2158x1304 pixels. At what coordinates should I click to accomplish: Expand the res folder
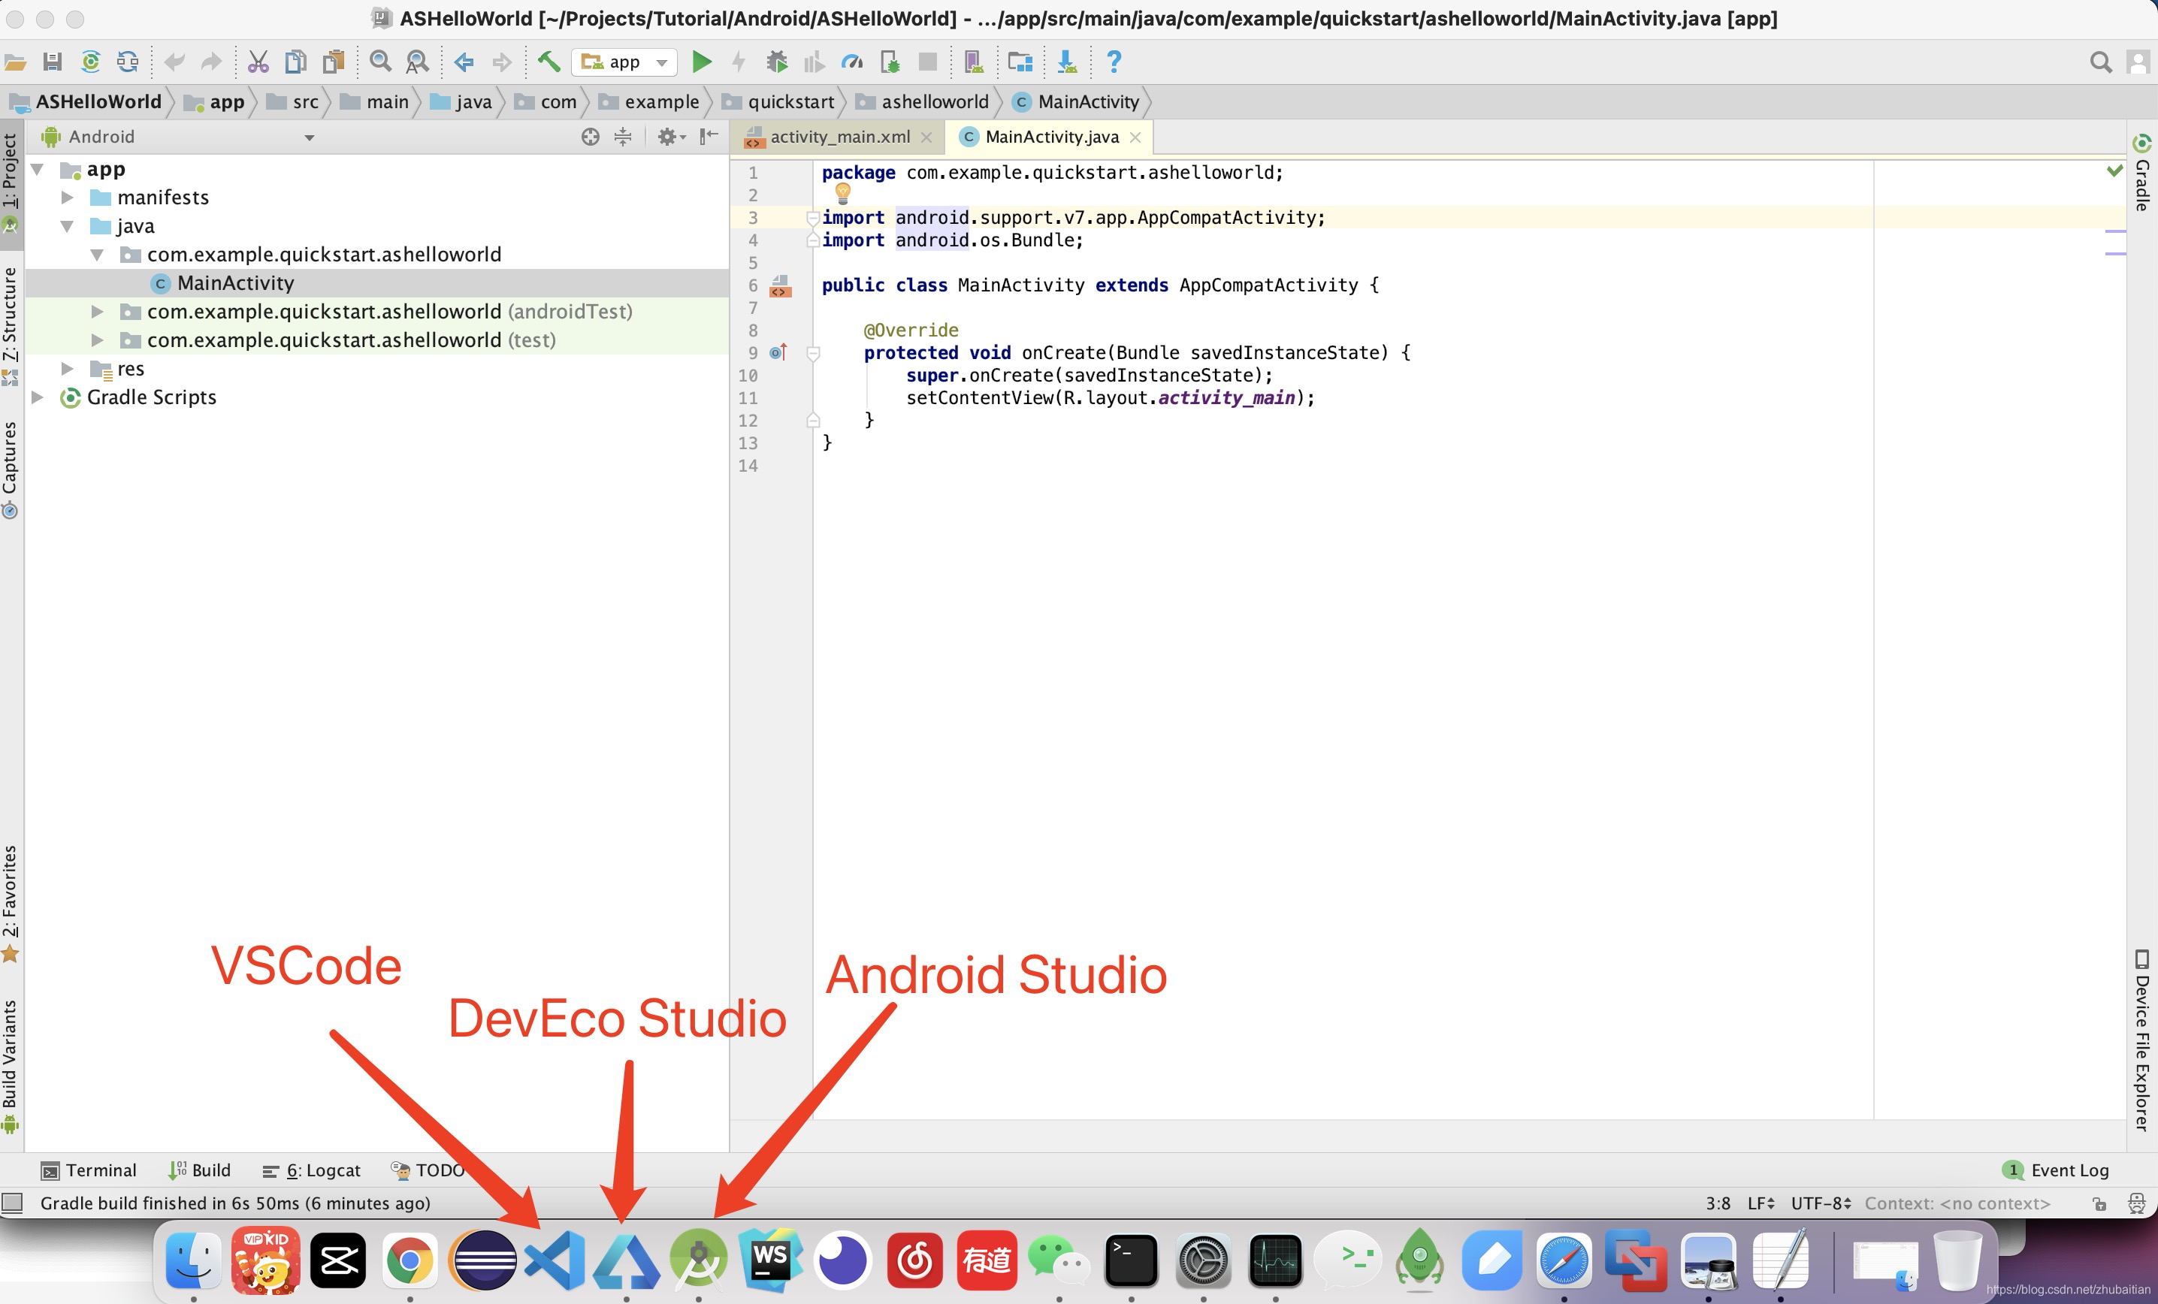68,369
